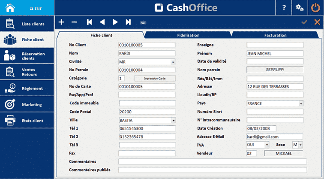This screenshot has height=179, width=324.
Task: Click the Etats client printer icon
Action: [x=10, y=120]
